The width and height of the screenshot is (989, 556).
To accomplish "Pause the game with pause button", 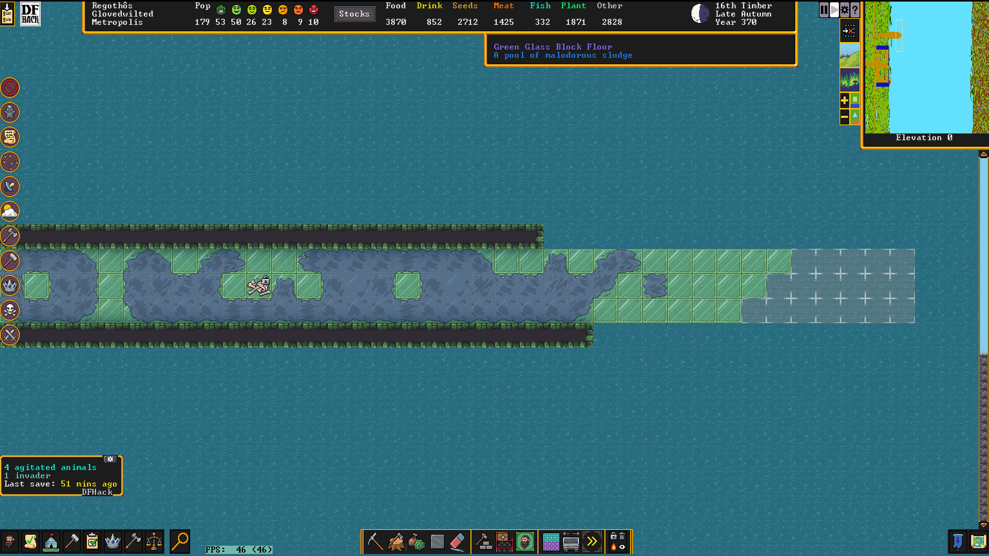I will [x=824, y=10].
